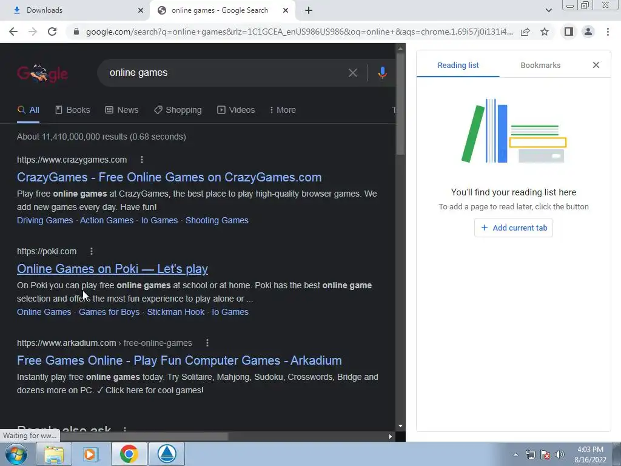Select the All results tab
This screenshot has width=621, height=466.
pyautogui.click(x=28, y=110)
